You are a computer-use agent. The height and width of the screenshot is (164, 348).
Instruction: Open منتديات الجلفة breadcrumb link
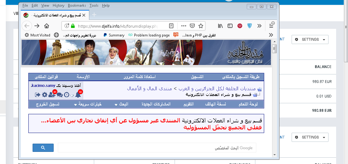pyautogui.click(x=217, y=89)
